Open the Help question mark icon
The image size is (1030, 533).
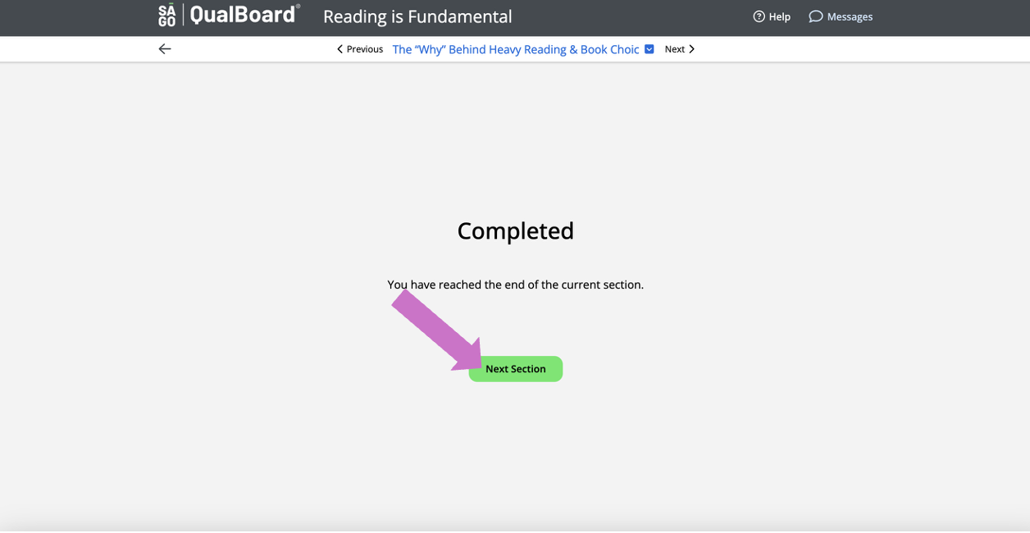point(759,16)
